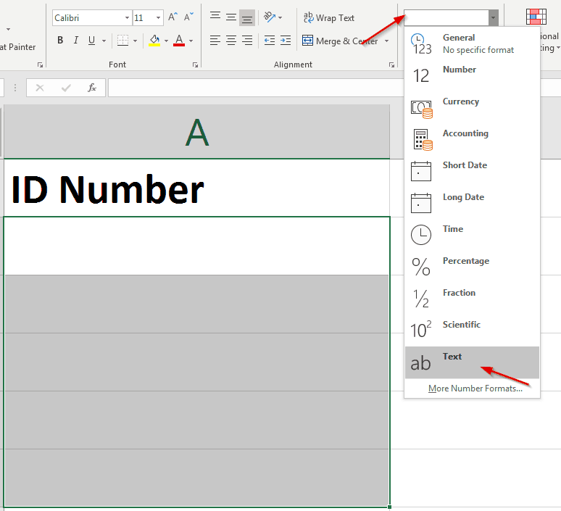Click in the formula bar input
This screenshot has width=561, height=511.
256,88
